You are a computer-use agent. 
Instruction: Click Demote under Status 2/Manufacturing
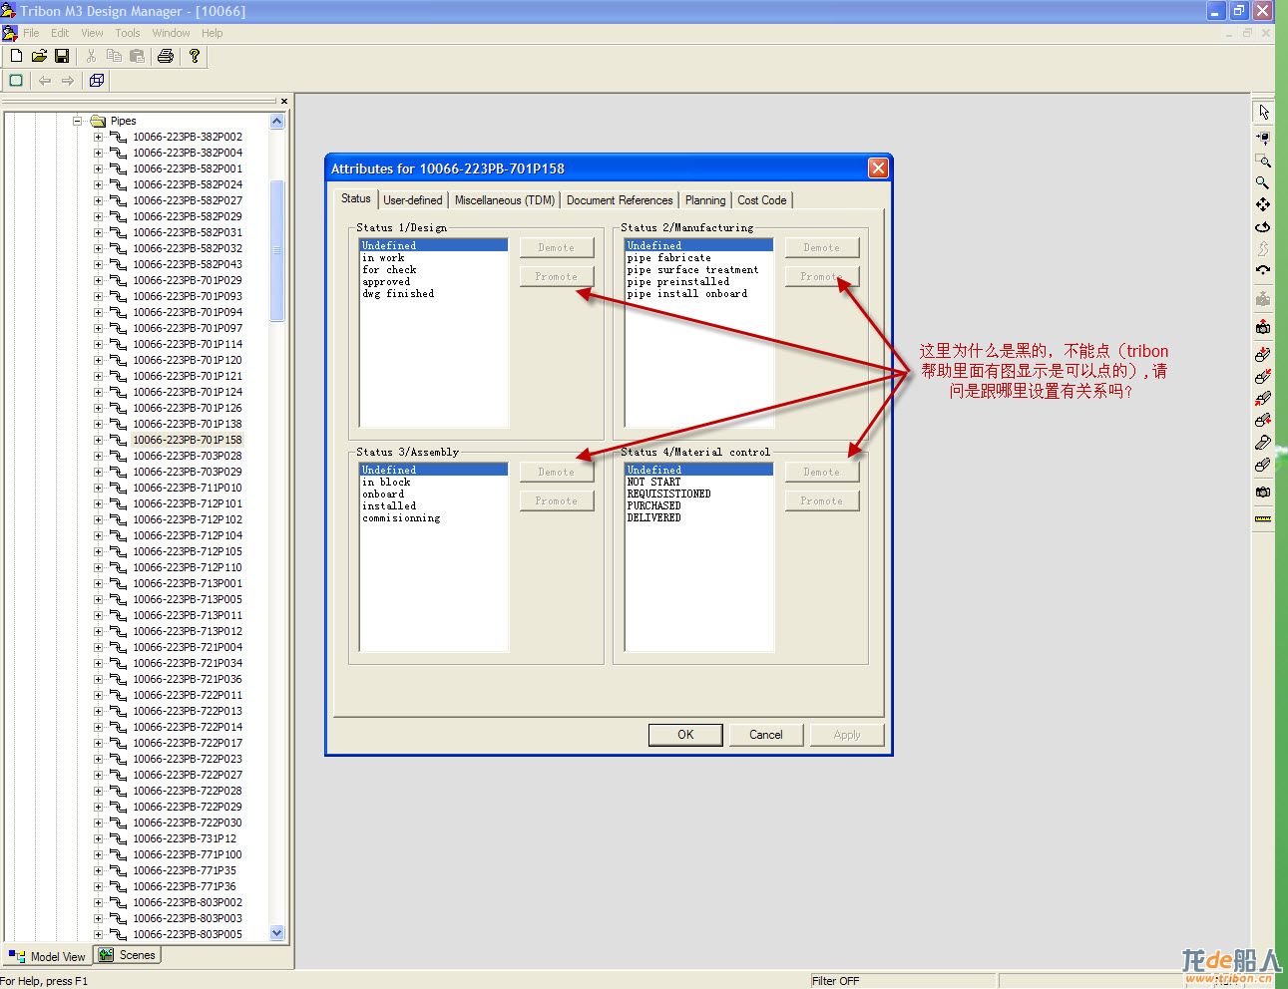click(x=822, y=247)
